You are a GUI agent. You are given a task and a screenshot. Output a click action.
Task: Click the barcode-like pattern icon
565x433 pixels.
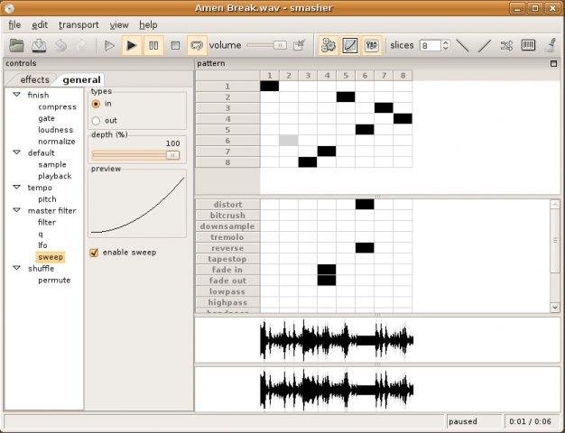point(528,45)
